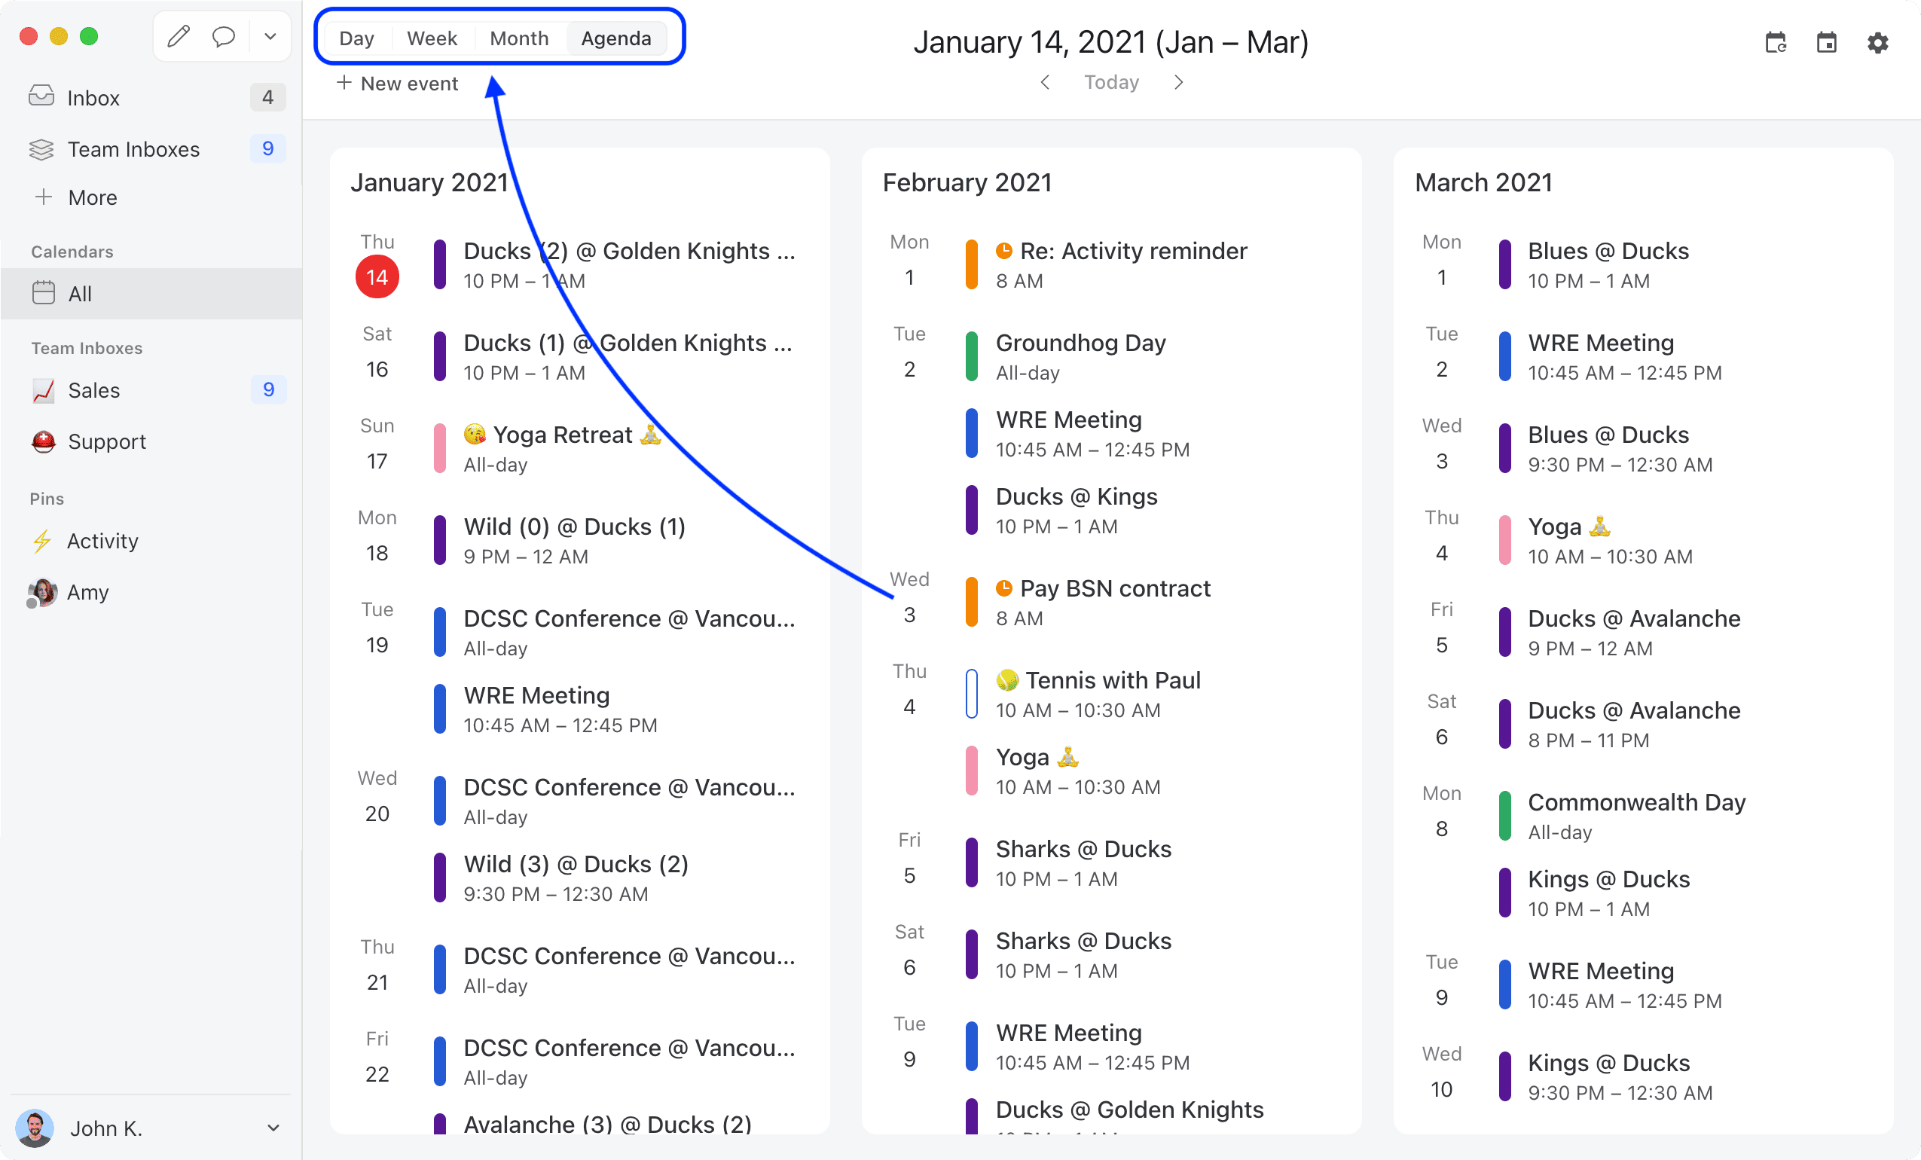Create an event with New event
Viewport: 1921px width, 1160px height.
coord(397,83)
